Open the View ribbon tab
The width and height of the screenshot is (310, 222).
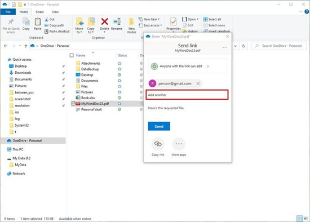[55, 12]
